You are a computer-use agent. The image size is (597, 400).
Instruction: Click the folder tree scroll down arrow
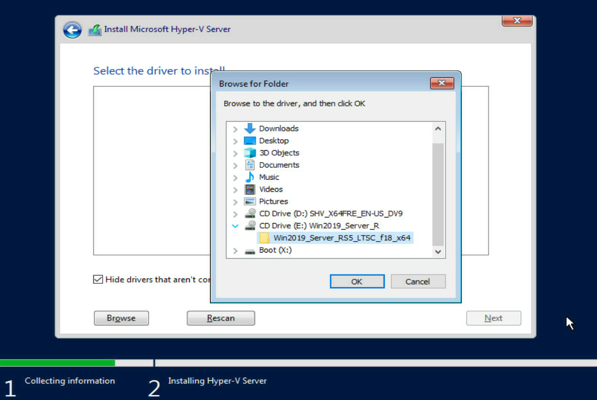438,252
